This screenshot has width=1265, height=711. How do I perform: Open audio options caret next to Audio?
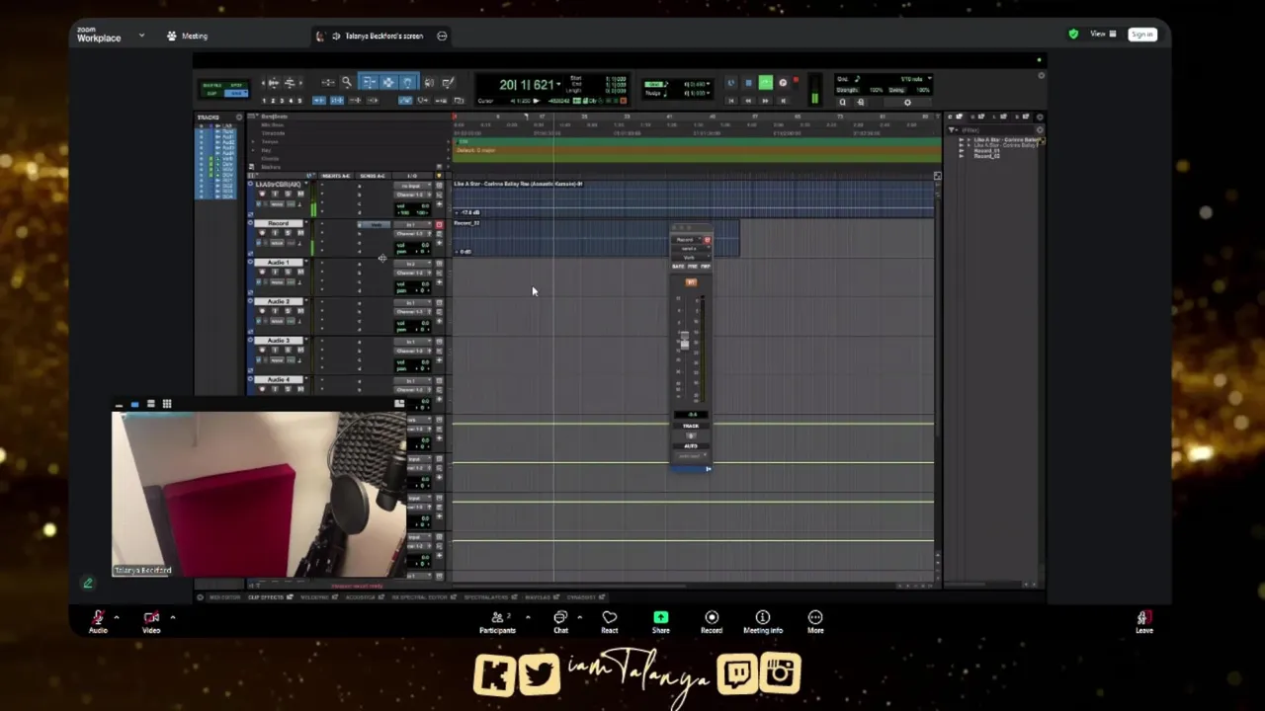point(117,618)
